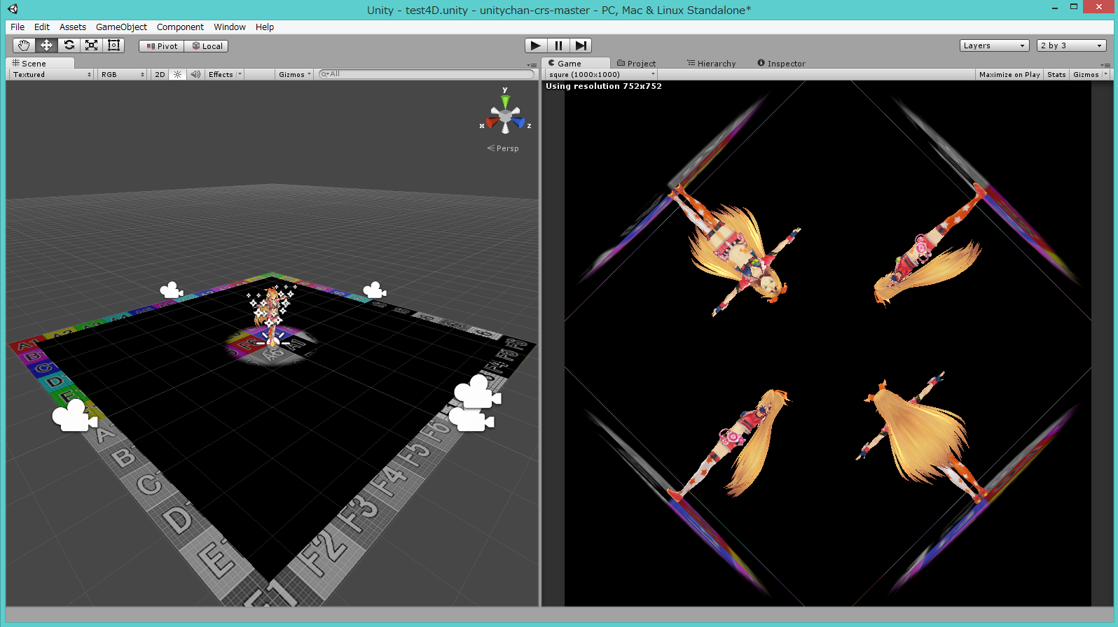Toggle Local/Global handle rotation
The image size is (1118, 627).
point(207,46)
